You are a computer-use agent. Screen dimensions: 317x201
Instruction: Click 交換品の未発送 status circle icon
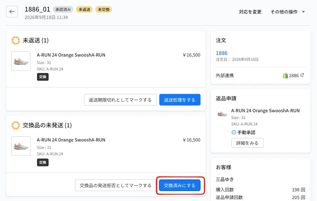click(15, 125)
